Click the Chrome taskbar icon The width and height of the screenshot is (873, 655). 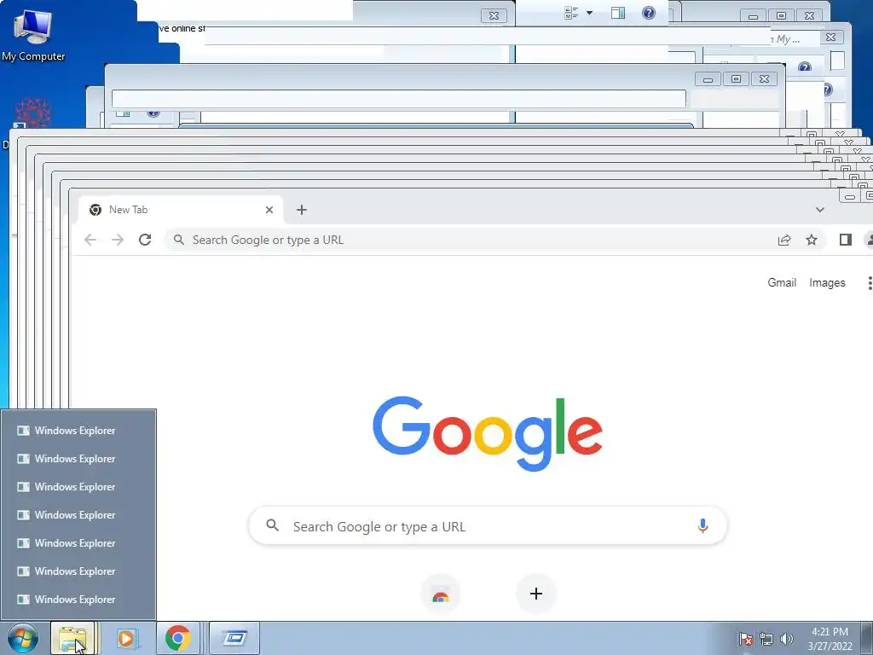(x=177, y=638)
